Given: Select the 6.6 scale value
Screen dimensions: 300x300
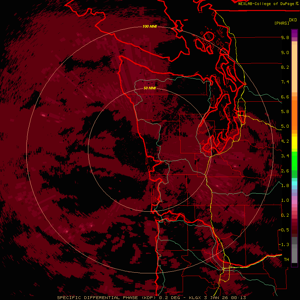Looking at the screenshot, I should pyautogui.click(x=285, y=97).
